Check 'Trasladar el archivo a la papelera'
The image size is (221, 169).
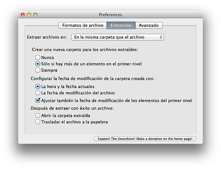pos(38,122)
